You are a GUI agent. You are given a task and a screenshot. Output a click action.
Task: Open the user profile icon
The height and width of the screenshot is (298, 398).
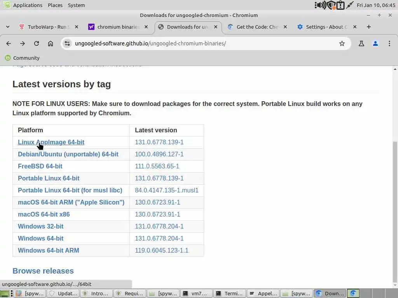(x=375, y=43)
